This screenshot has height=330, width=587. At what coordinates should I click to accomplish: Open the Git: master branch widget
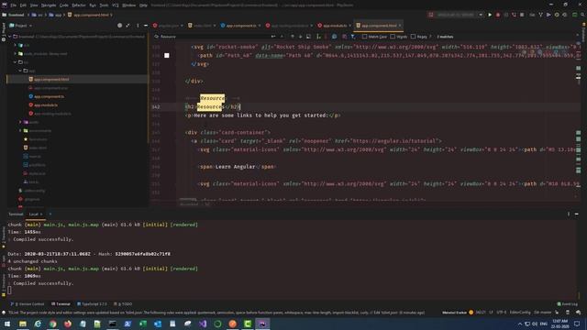point(542,313)
